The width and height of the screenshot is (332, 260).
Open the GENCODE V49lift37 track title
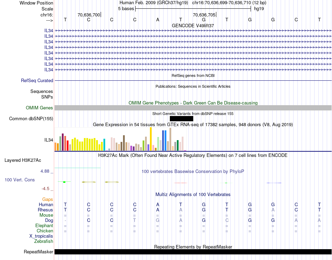point(193,26)
